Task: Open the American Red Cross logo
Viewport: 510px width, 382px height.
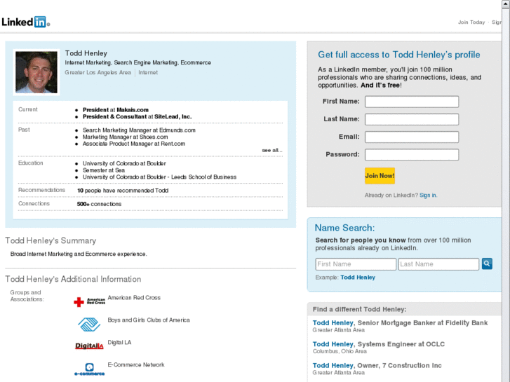Action: point(90,301)
